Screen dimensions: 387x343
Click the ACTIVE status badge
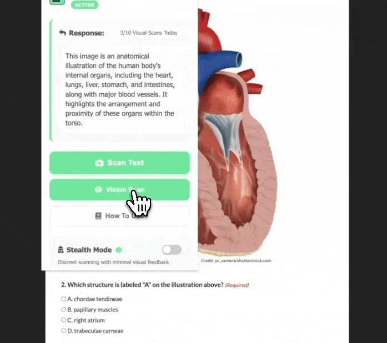click(x=84, y=4)
